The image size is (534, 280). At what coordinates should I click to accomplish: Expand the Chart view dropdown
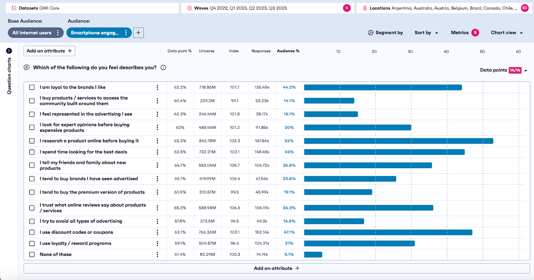click(507, 33)
